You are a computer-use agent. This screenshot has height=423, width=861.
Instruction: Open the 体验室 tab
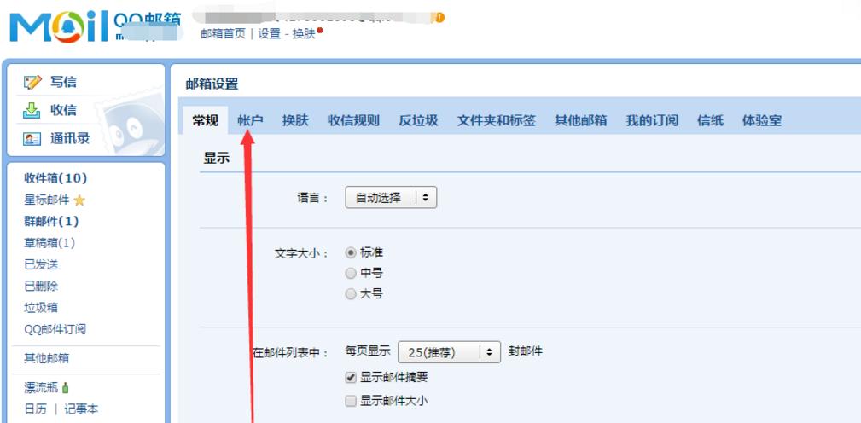(x=762, y=121)
